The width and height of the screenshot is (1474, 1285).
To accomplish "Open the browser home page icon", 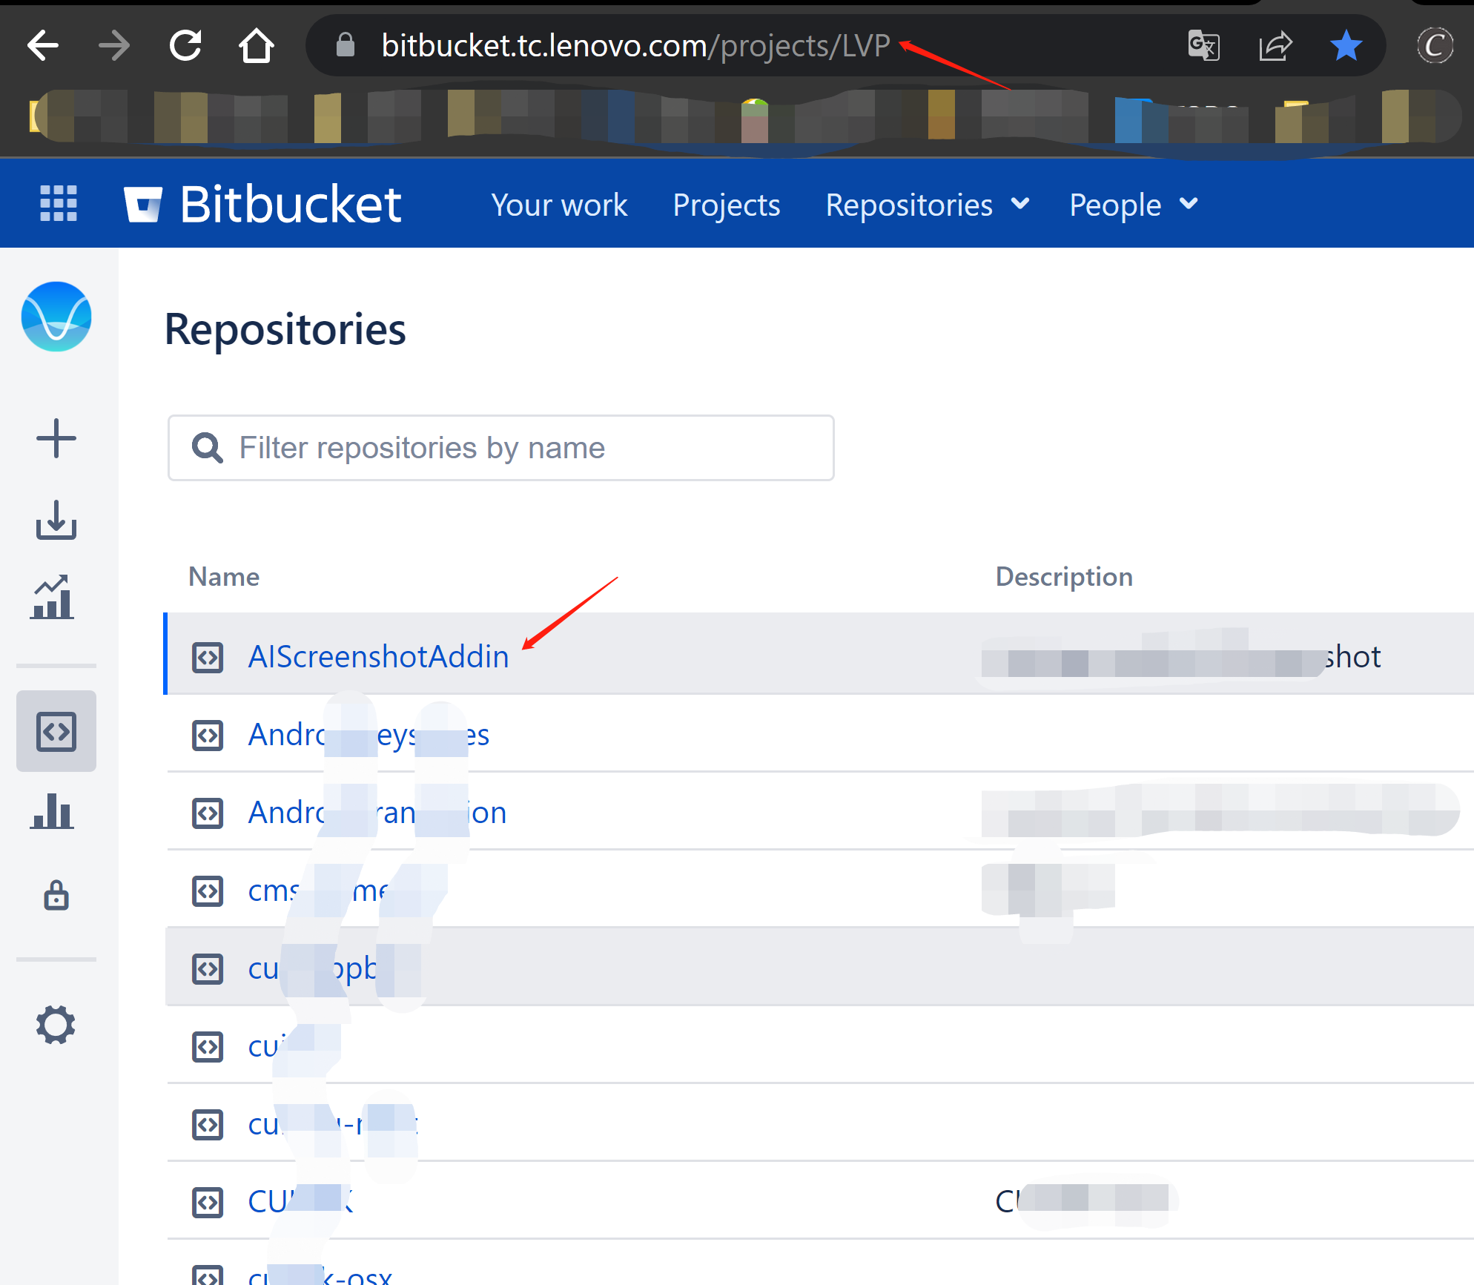I will [x=257, y=46].
